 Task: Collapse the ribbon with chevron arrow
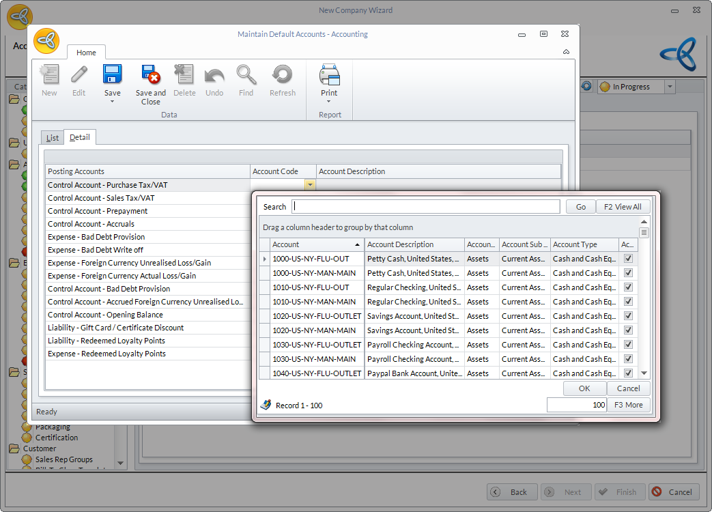point(566,52)
